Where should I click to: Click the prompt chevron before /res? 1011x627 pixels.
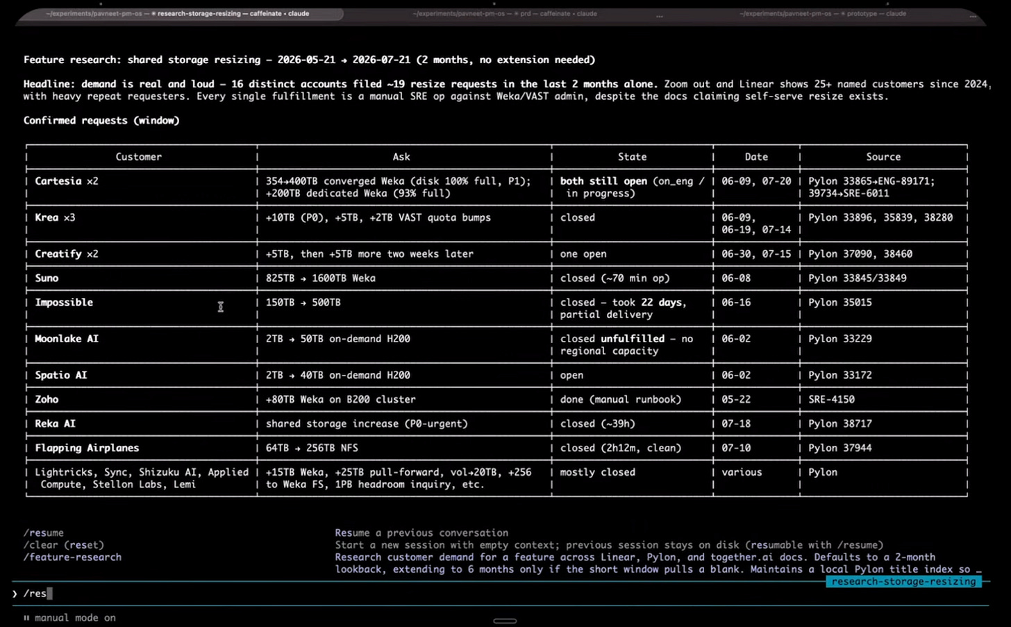[15, 594]
